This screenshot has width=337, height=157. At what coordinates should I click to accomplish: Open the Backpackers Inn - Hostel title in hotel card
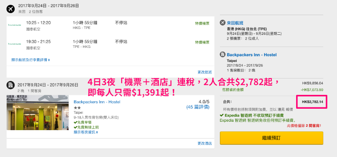tap(97, 102)
